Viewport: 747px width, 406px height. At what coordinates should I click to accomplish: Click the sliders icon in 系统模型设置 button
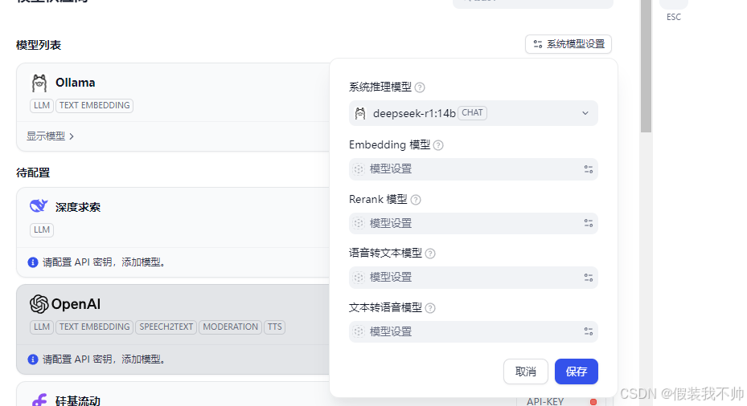538,44
